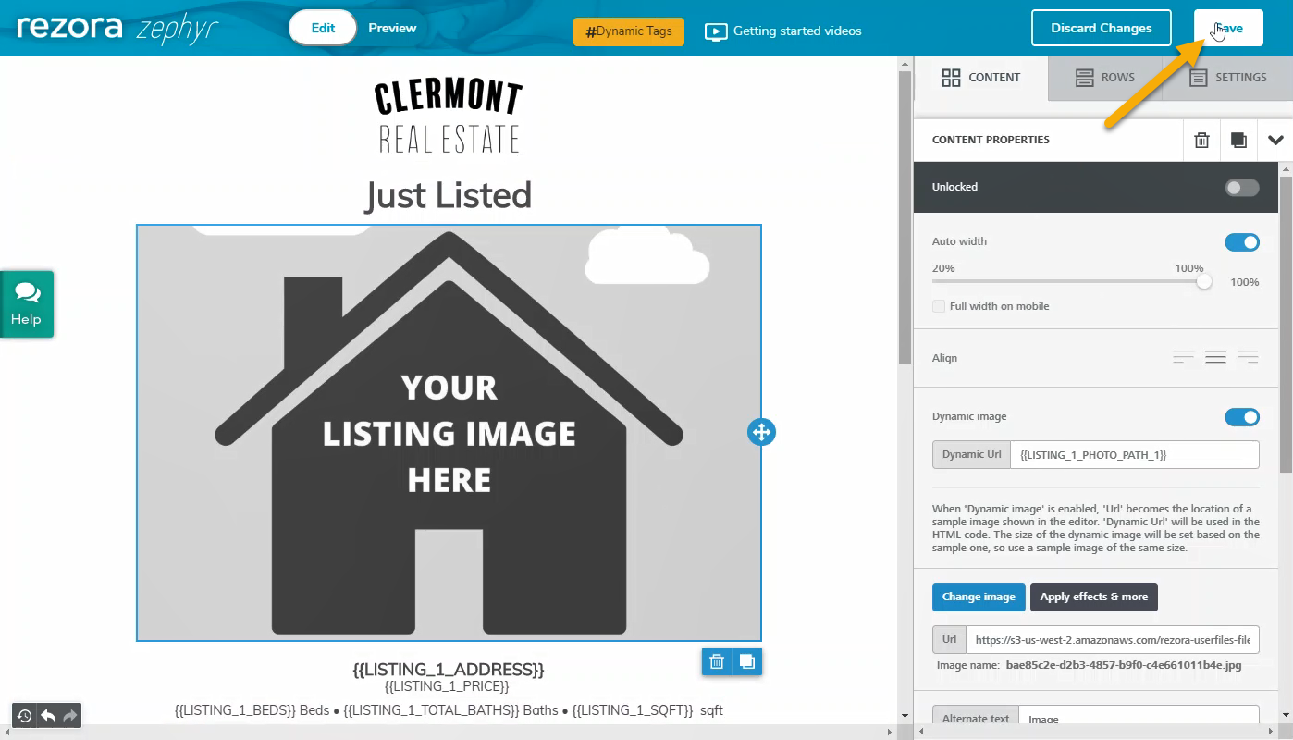The width and height of the screenshot is (1293, 740).
Task: Open the SETTINGS tab
Action: [1228, 78]
